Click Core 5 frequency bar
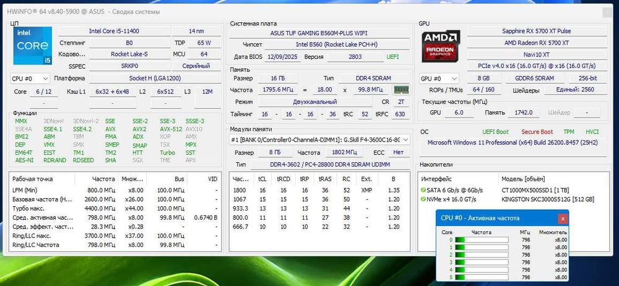The width and height of the screenshot is (619, 286). [x=482, y=277]
